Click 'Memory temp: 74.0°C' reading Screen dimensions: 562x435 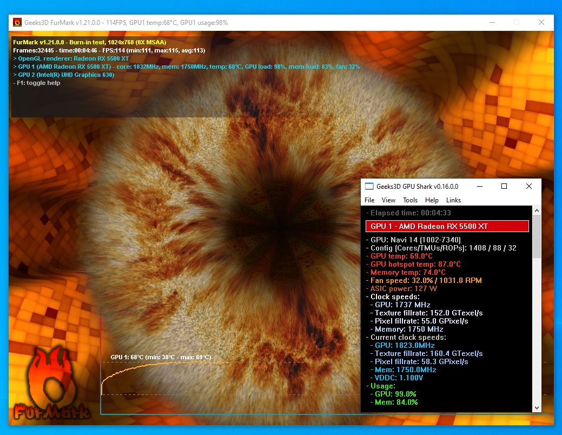[405, 272]
